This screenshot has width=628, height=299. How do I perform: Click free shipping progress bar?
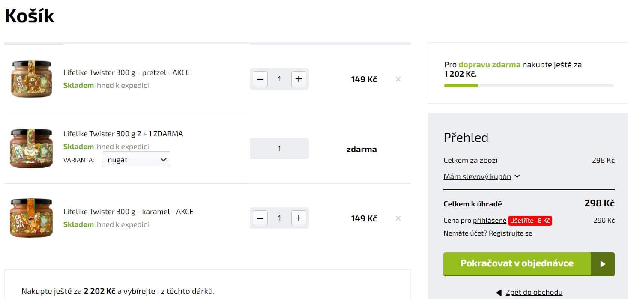[529, 86]
